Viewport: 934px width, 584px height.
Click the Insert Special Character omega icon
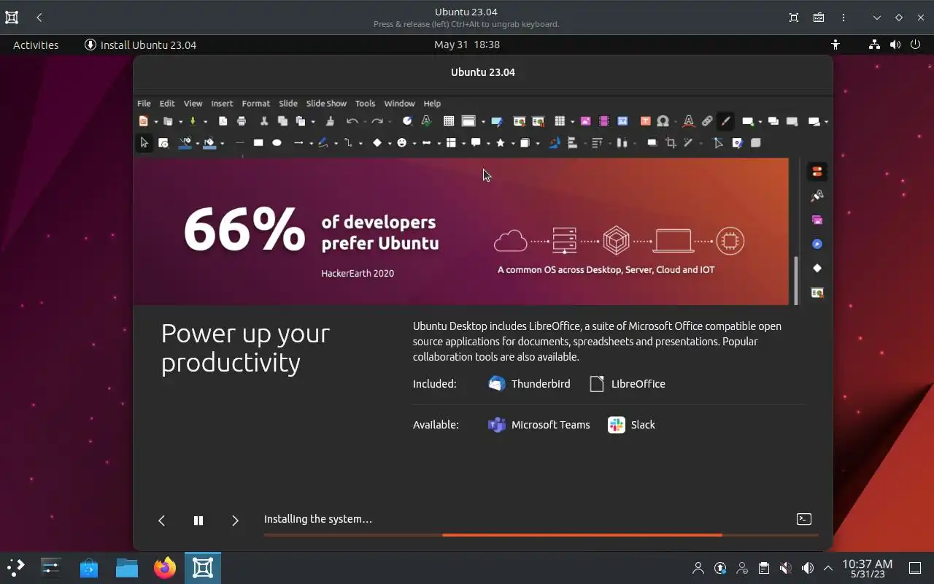663,121
